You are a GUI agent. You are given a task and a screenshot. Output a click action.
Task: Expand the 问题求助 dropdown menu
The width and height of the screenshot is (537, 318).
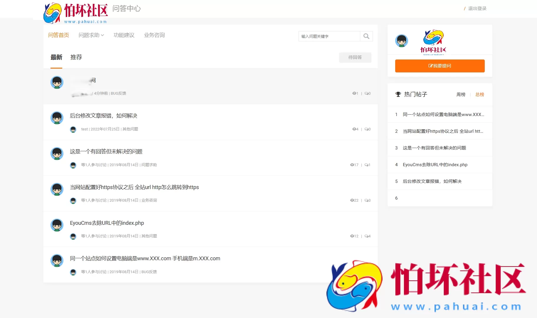point(91,35)
